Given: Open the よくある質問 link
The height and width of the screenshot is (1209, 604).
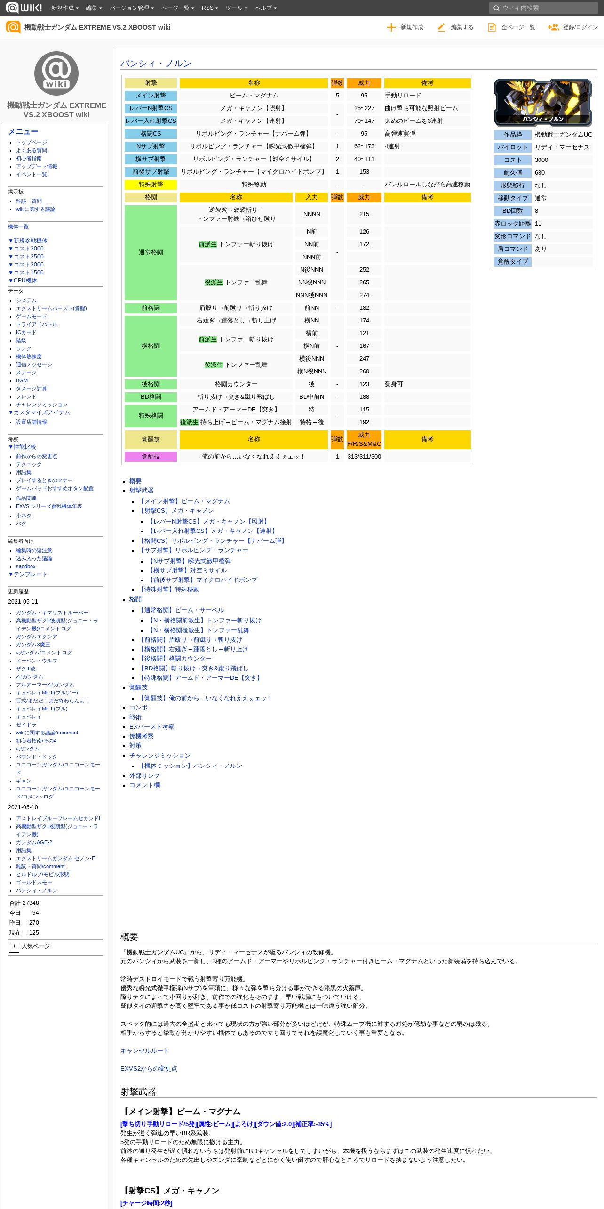Looking at the screenshot, I should [32, 150].
